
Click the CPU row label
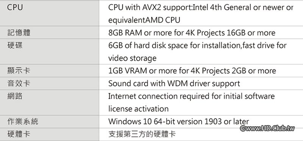point(15,7)
